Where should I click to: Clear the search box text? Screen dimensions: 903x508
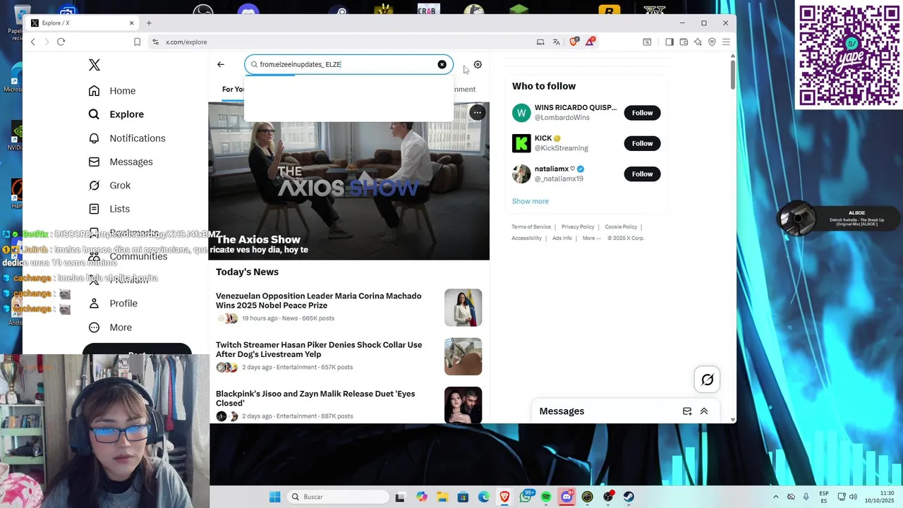click(x=442, y=64)
